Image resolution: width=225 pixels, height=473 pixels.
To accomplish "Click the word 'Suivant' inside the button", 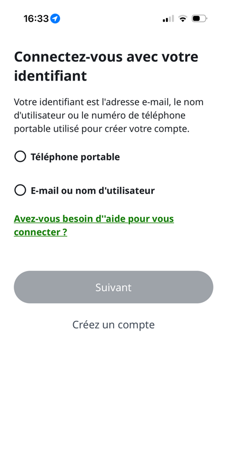I will click(114, 287).
